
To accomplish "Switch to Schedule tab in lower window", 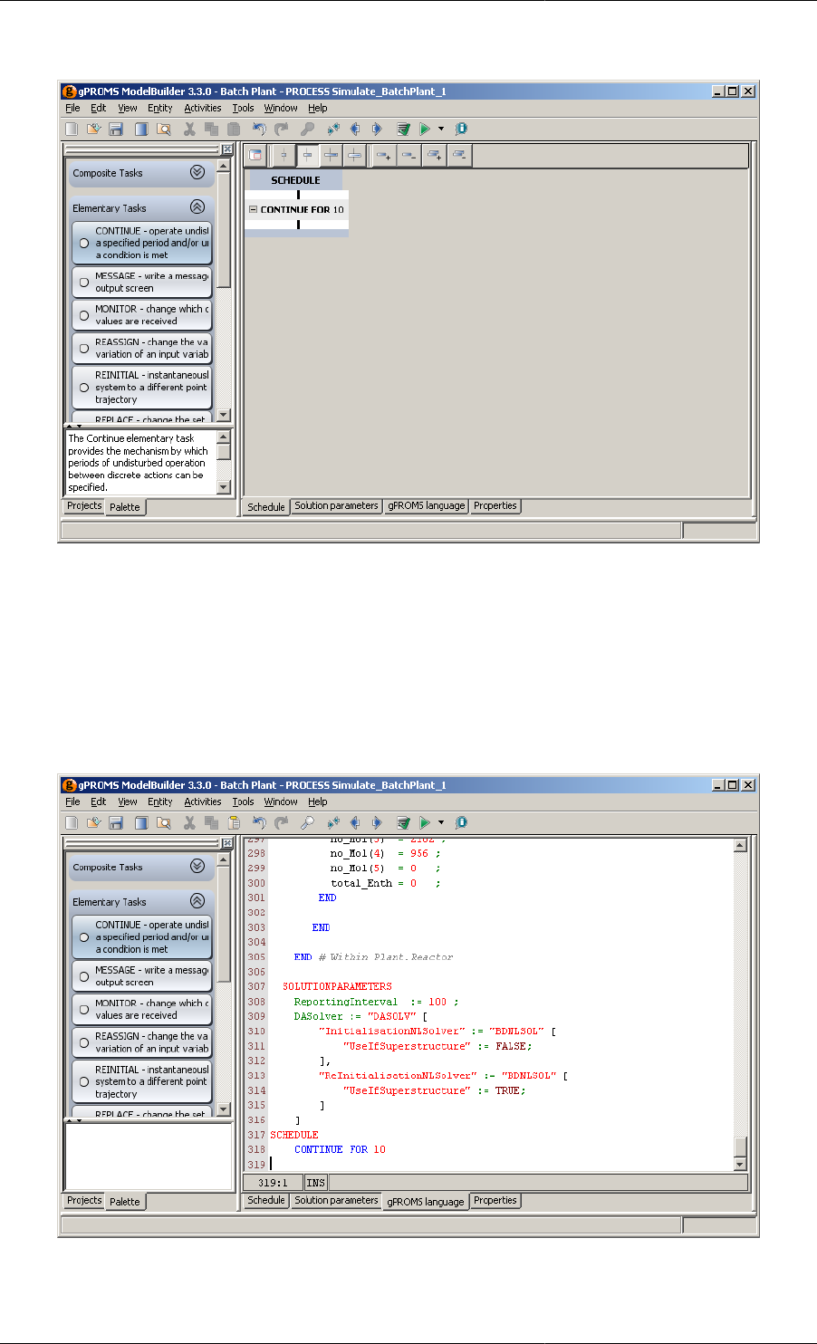I will (266, 1201).
